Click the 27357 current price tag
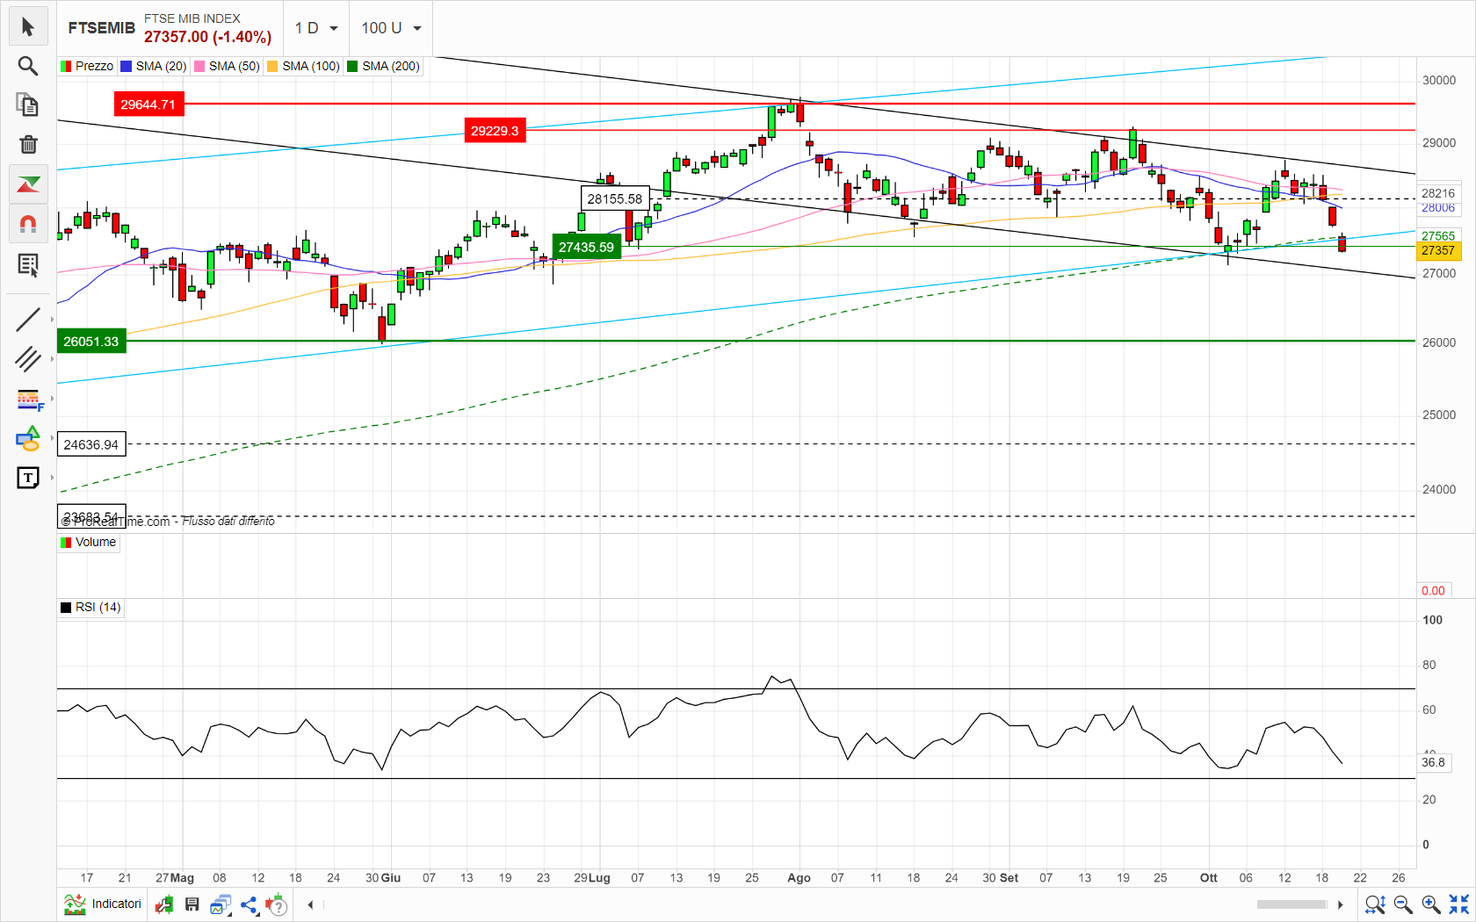Screen dimensions: 1476x922 tap(1438, 250)
